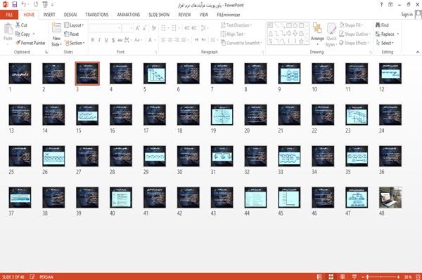Switch to the TRANSITIONS tab

[97, 15]
